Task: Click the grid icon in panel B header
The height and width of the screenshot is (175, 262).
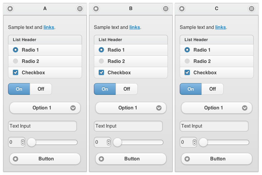Action: tap(166, 9)
